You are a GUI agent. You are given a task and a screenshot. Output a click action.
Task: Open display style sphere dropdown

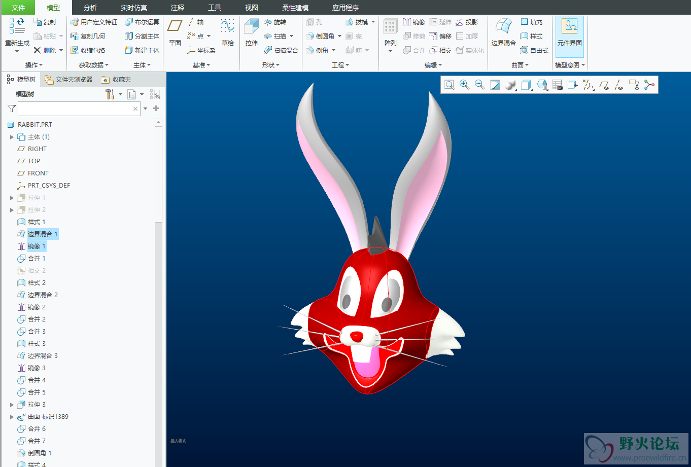point(511,85)
